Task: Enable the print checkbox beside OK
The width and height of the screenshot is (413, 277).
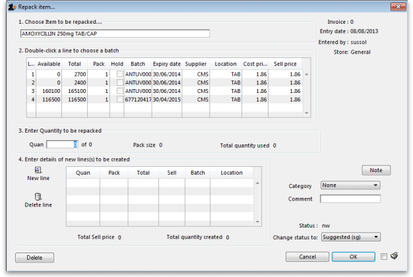Action: pos(385,257)
